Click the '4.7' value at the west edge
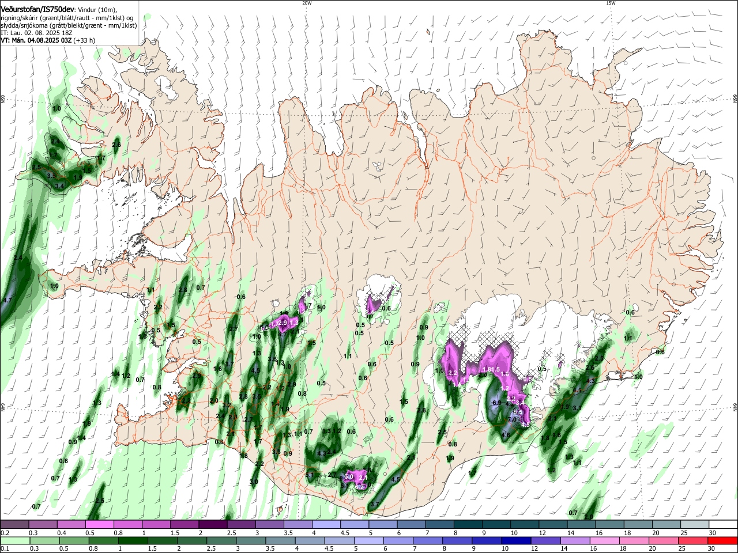The image size is (738, 553). (7, 300)
